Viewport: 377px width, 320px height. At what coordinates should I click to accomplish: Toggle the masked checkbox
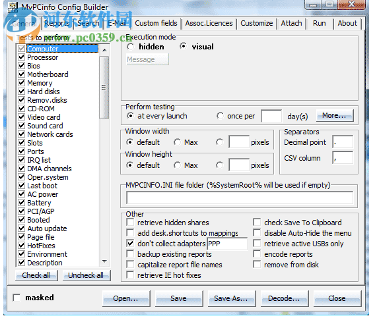coord(17,298)
